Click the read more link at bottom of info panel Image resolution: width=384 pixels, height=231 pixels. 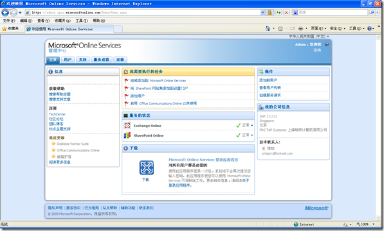(x=60, y=162)
